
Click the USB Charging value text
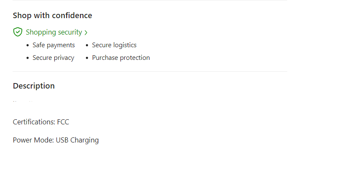[77, 140]
